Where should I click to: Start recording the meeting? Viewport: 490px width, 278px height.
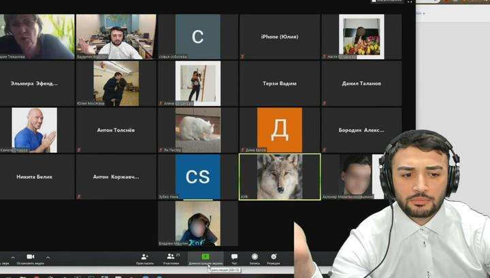(x=255, y=257)
